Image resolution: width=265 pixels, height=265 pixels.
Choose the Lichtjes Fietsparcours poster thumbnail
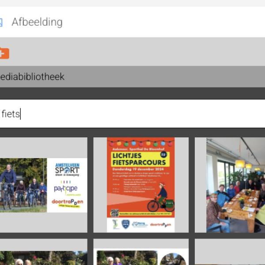[141, 185]
